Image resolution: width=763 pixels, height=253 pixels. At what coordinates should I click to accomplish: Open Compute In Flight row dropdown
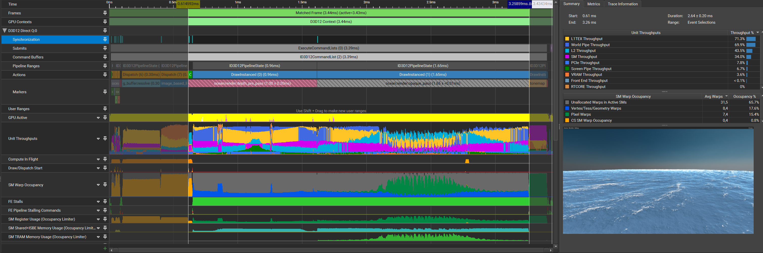[x=98, y=159]
